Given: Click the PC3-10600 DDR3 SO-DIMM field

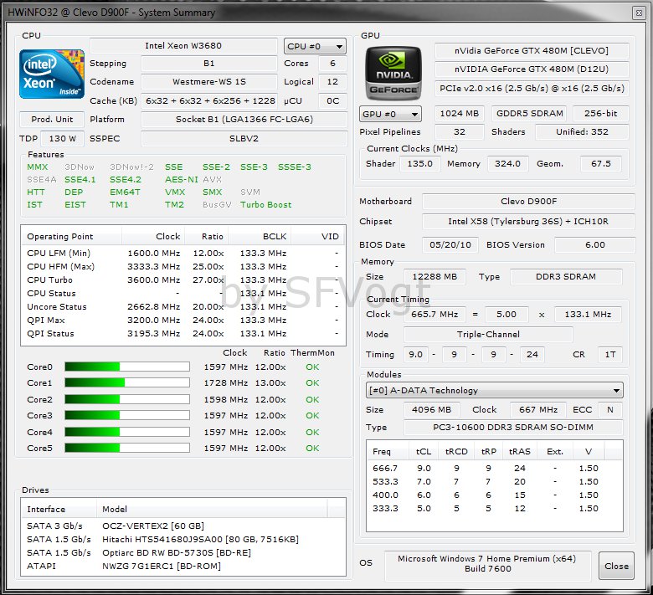Looking at the screenshot, I should click(513, 427).
